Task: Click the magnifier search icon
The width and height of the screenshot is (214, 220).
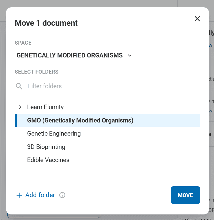Action: (x=19, y=86)
